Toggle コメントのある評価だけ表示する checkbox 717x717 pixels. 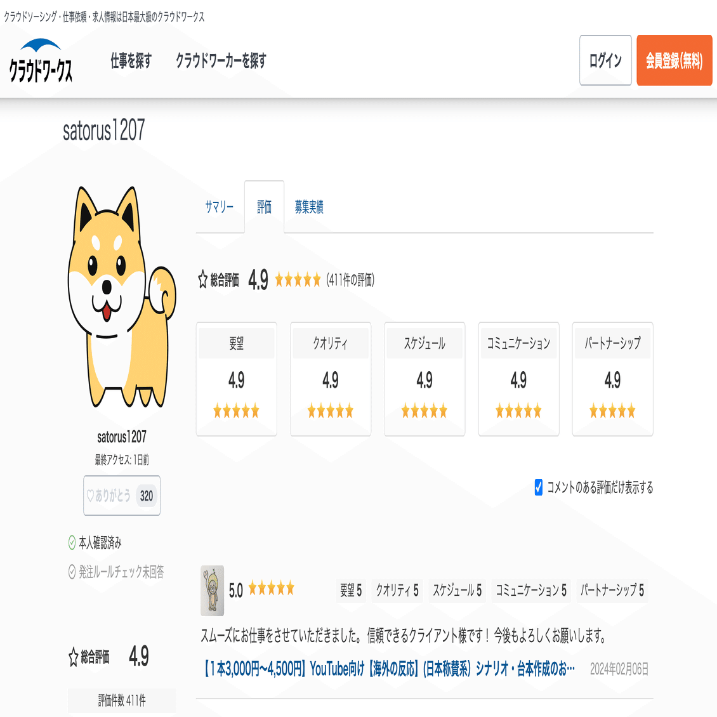click(x=539, y=487)
